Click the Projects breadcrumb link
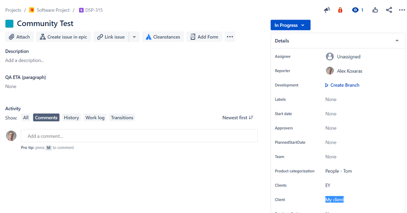Screen dimensions: 407x213 (13, 10)
